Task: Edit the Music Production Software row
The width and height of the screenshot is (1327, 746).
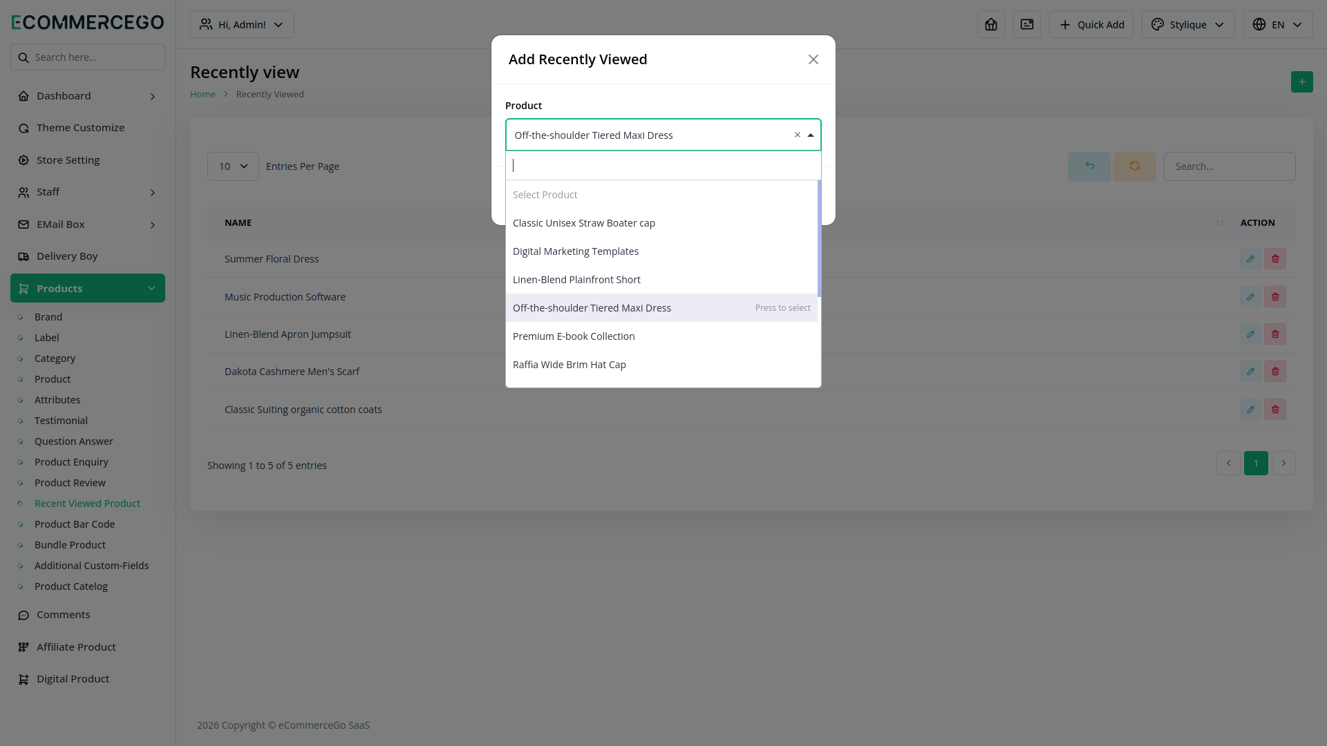Action: pyautogui.click(x=1250, y=297)
